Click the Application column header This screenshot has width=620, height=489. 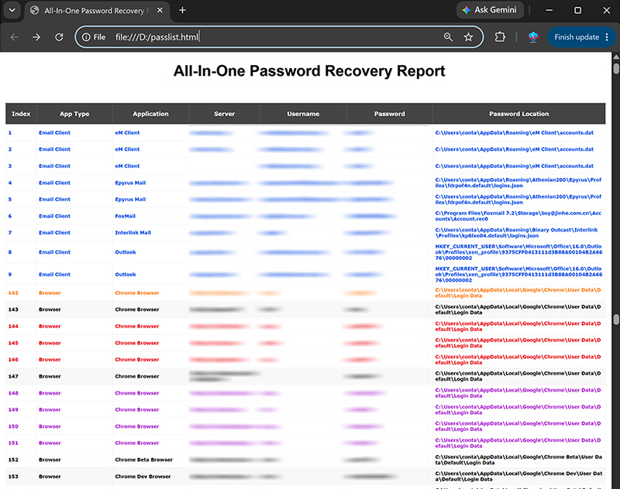150,114
